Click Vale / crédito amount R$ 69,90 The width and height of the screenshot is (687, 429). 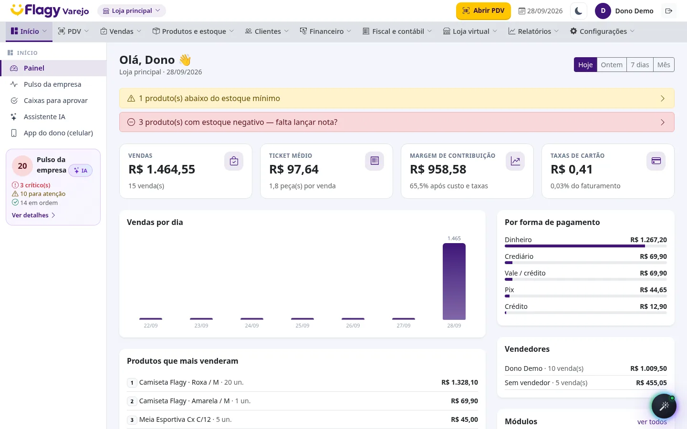point(653,273)
